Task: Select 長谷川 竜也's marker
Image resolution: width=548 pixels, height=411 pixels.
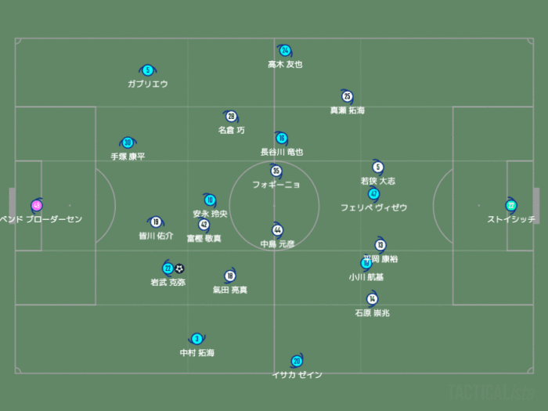Action: [x=282, y=139]
